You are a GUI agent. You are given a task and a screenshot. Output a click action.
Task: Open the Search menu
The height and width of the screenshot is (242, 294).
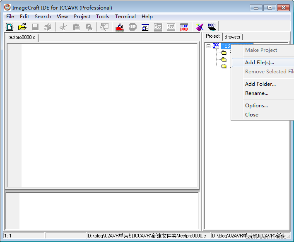point(43,17)
